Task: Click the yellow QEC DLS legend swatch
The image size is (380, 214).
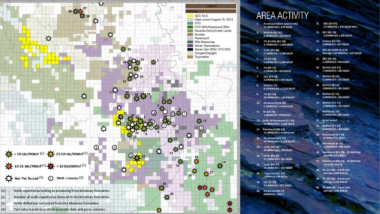Action: pos(190,16)
